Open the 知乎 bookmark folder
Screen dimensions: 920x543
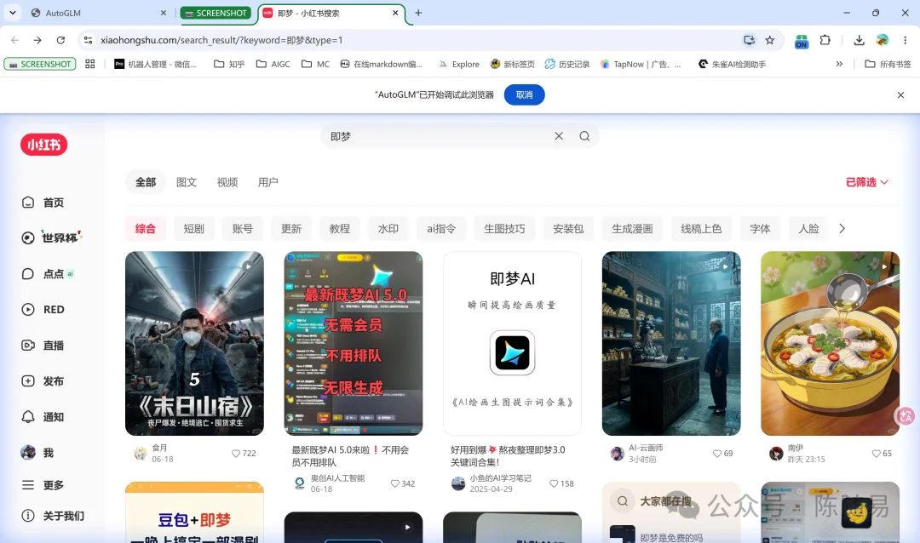pos(229,64)
